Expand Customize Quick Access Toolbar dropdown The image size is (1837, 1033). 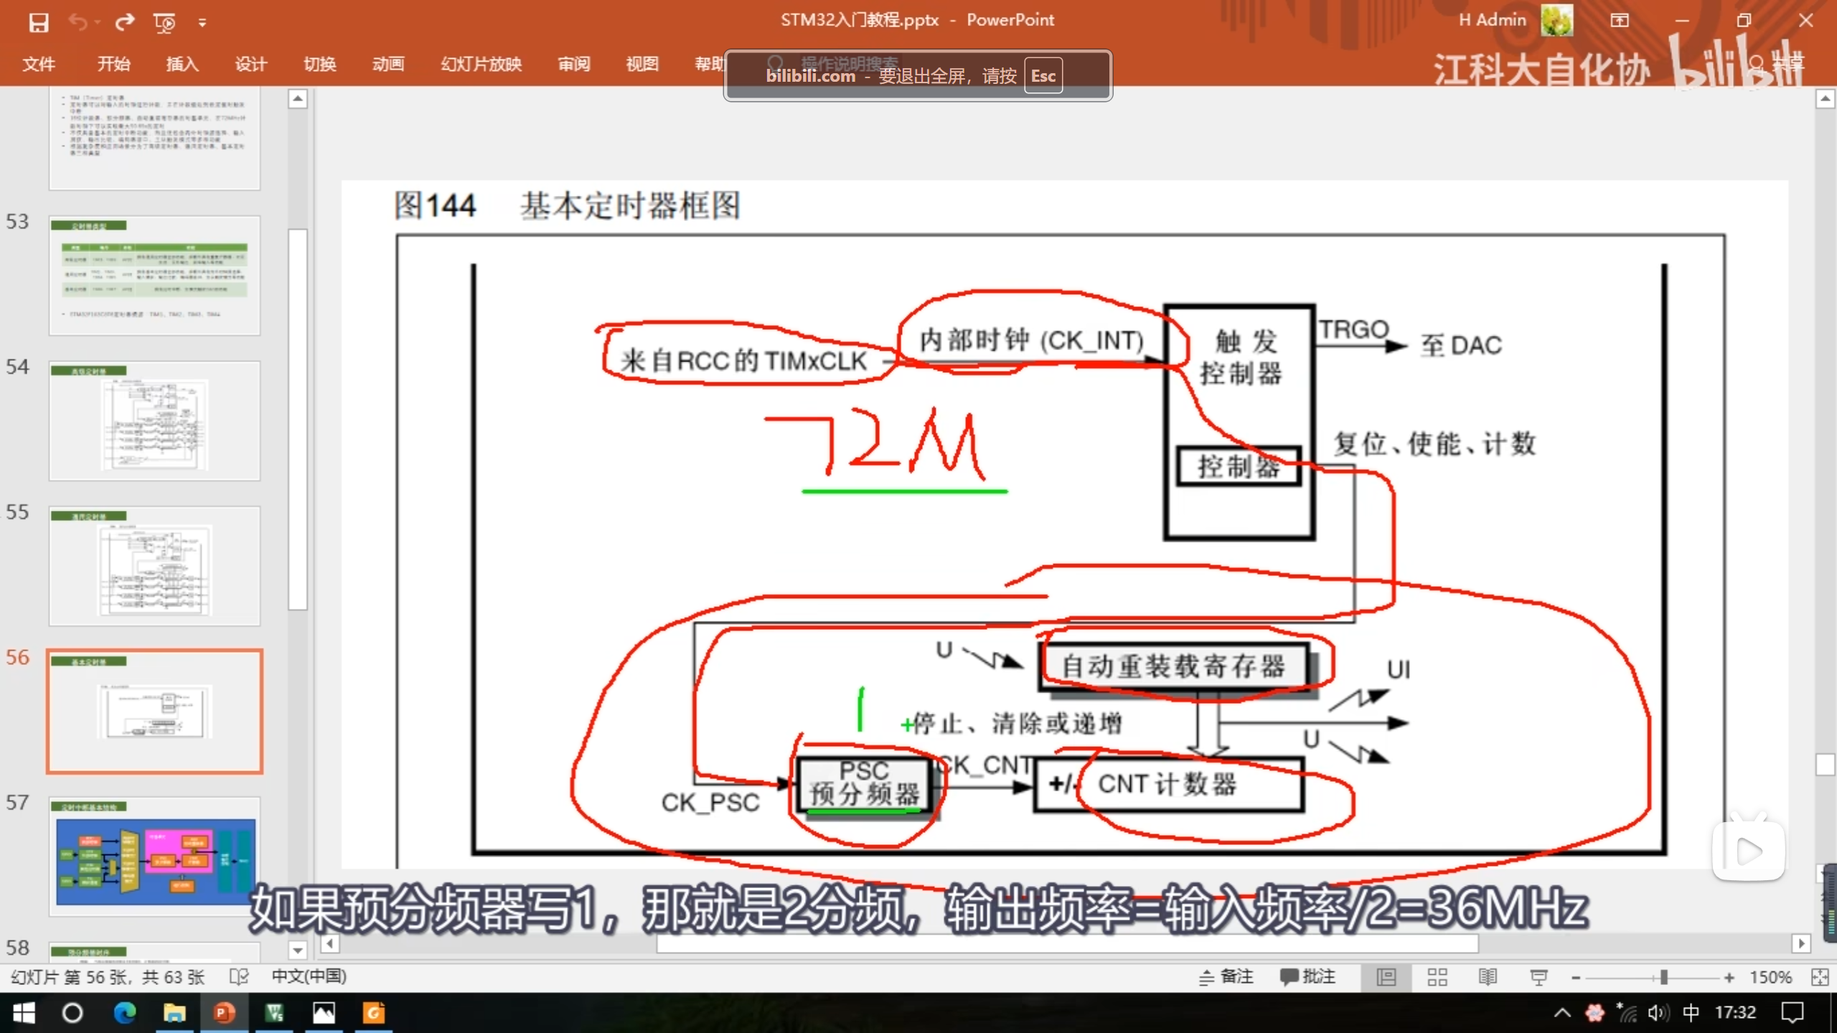click(x=202, y=23)
